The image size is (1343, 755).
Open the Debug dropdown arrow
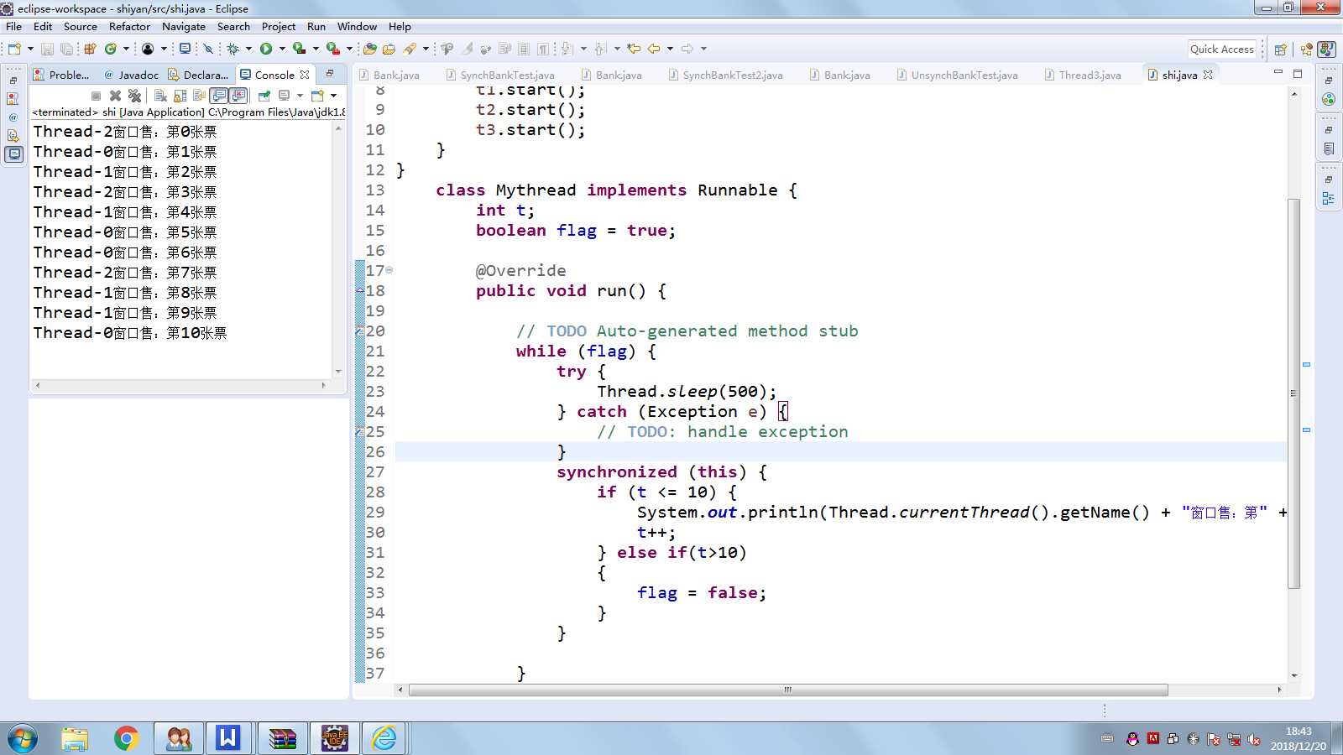point(248,49)
